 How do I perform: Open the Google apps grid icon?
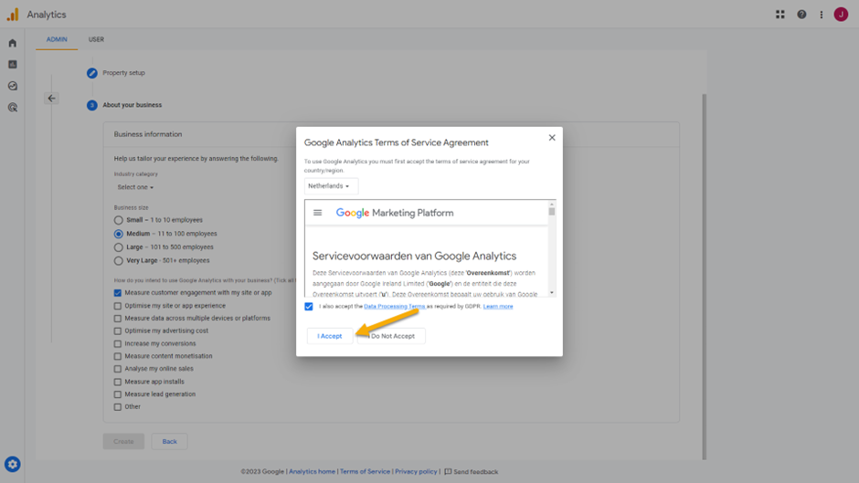pos(780,15)
